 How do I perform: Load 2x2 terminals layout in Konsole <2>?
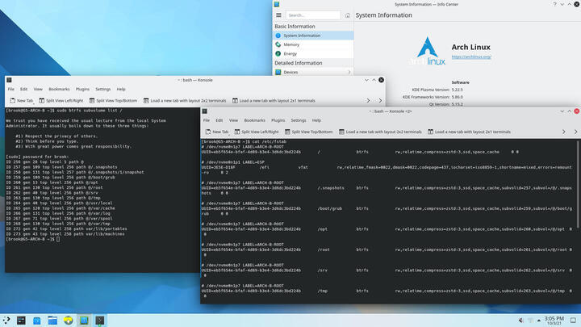(380, 132)
